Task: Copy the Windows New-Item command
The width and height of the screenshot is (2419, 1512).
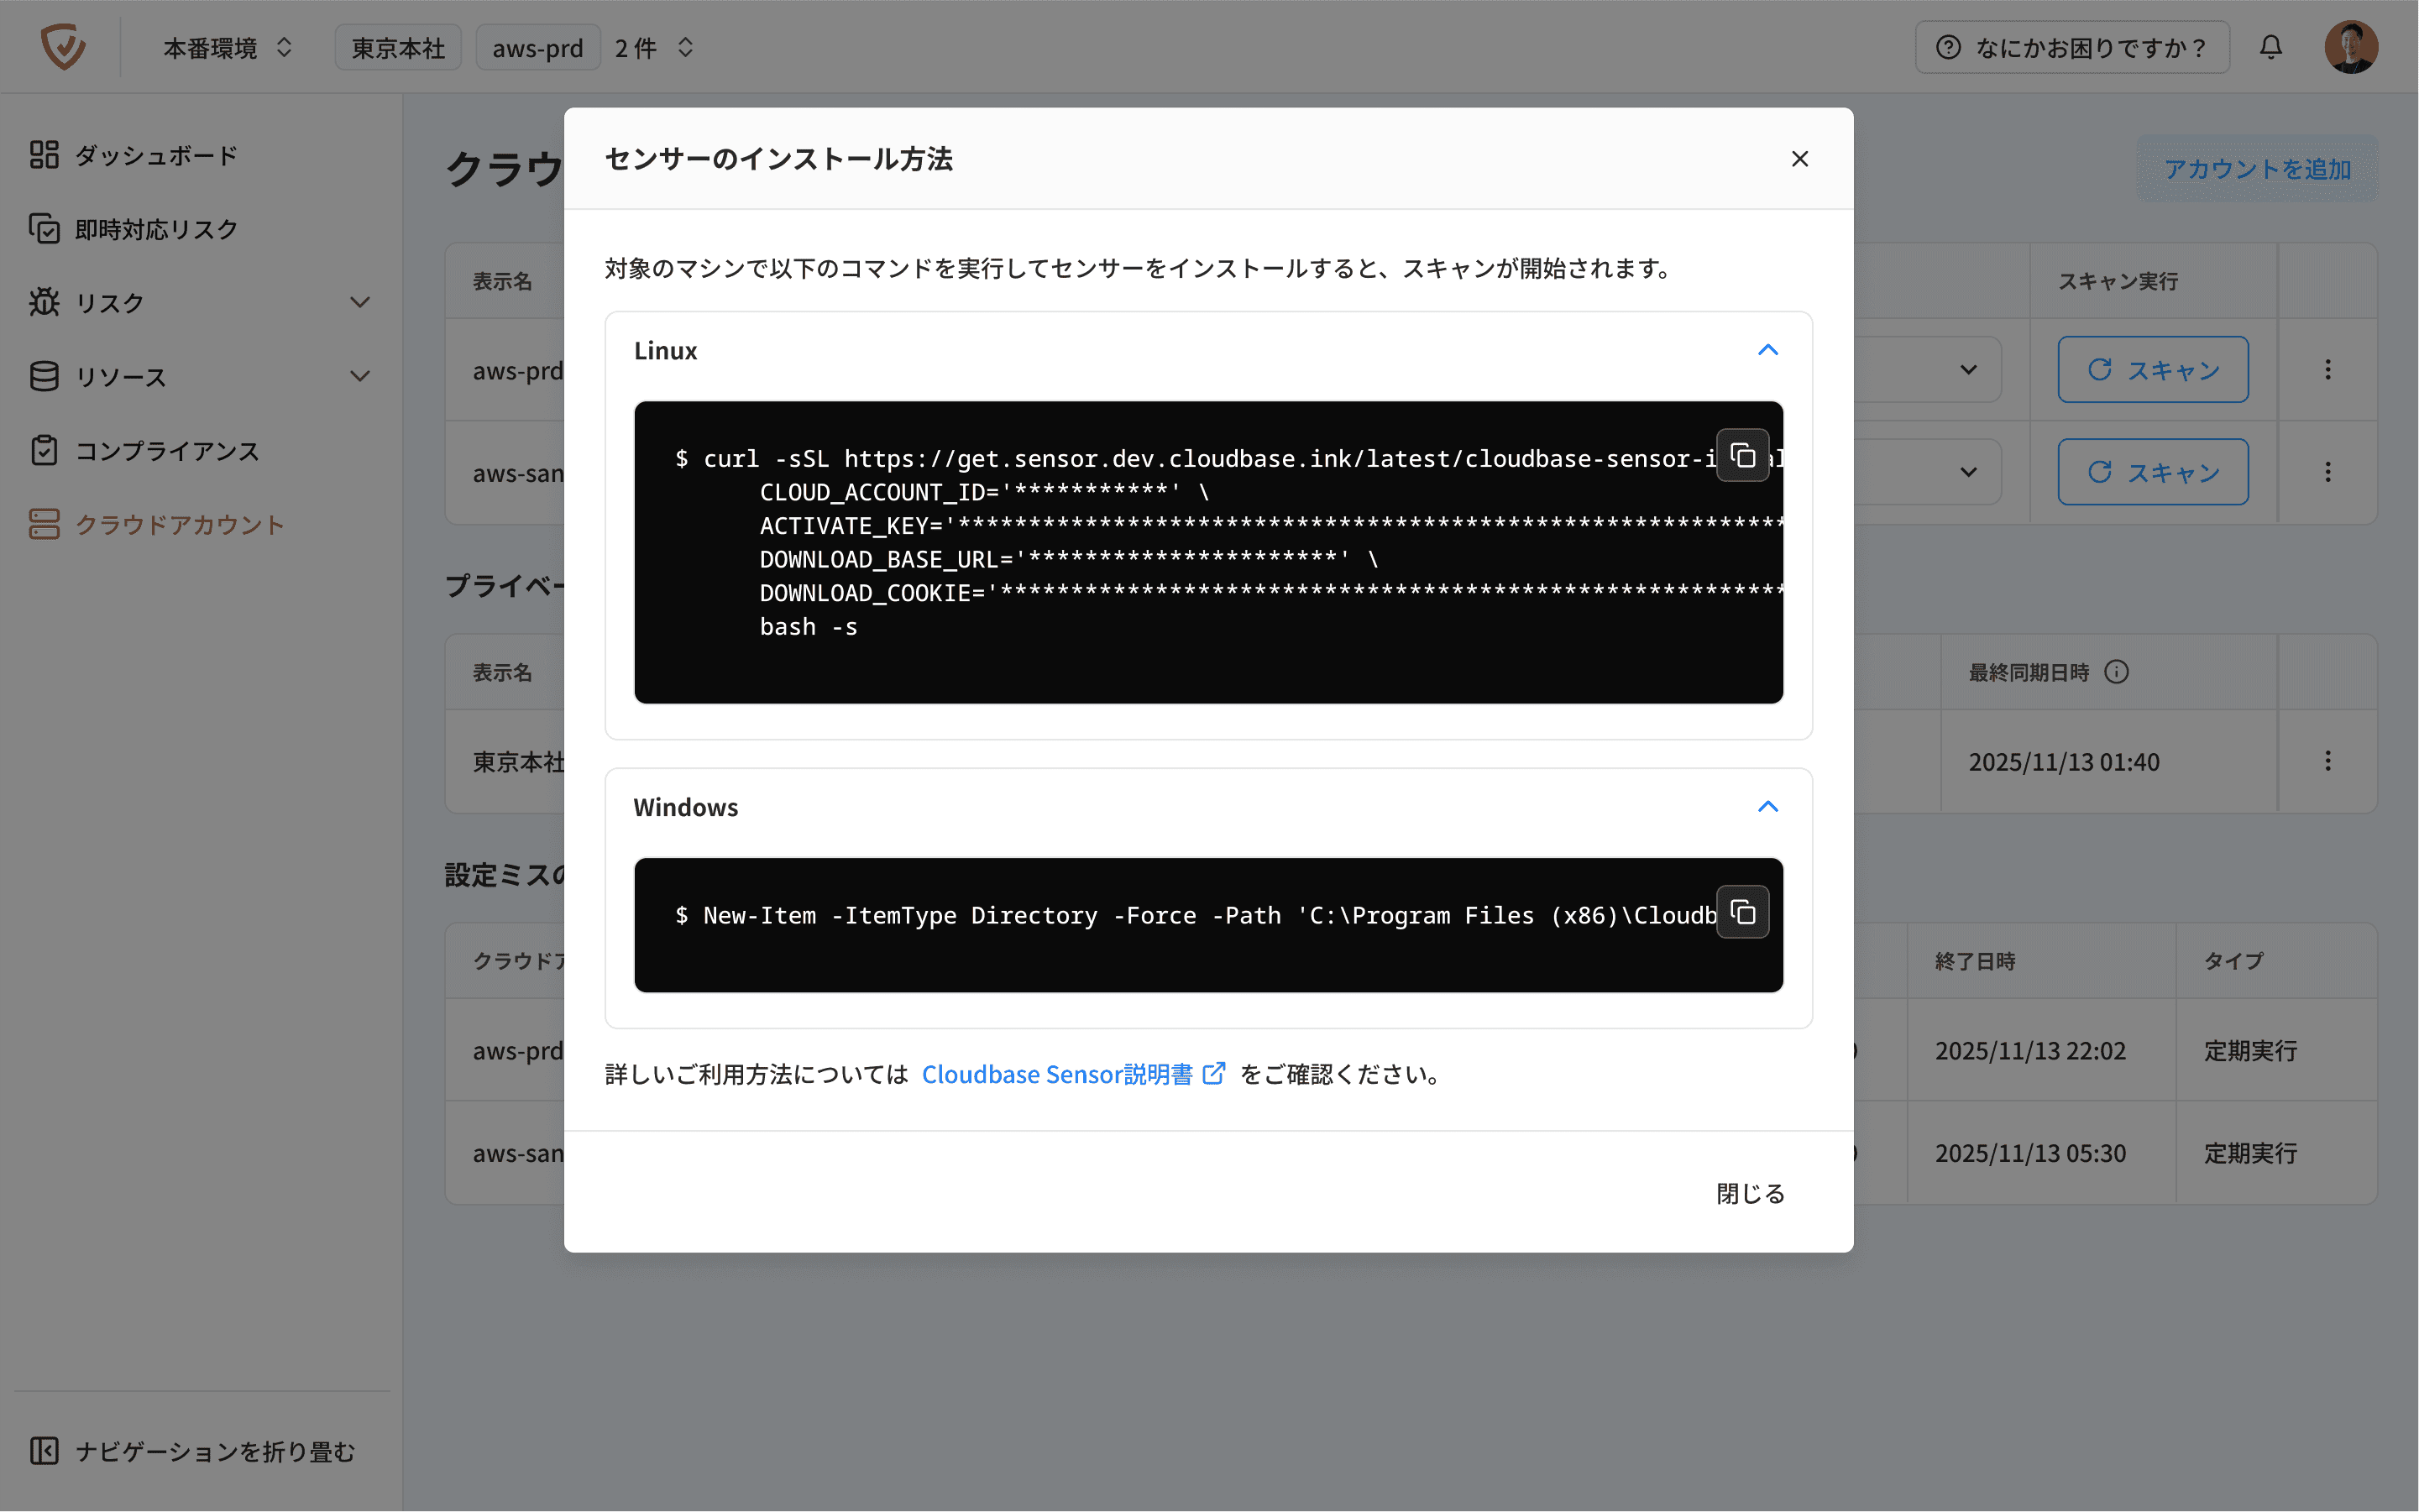Action: coord(1742,912)
